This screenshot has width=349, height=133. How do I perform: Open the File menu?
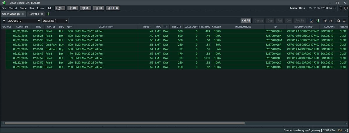pos(4,8)
